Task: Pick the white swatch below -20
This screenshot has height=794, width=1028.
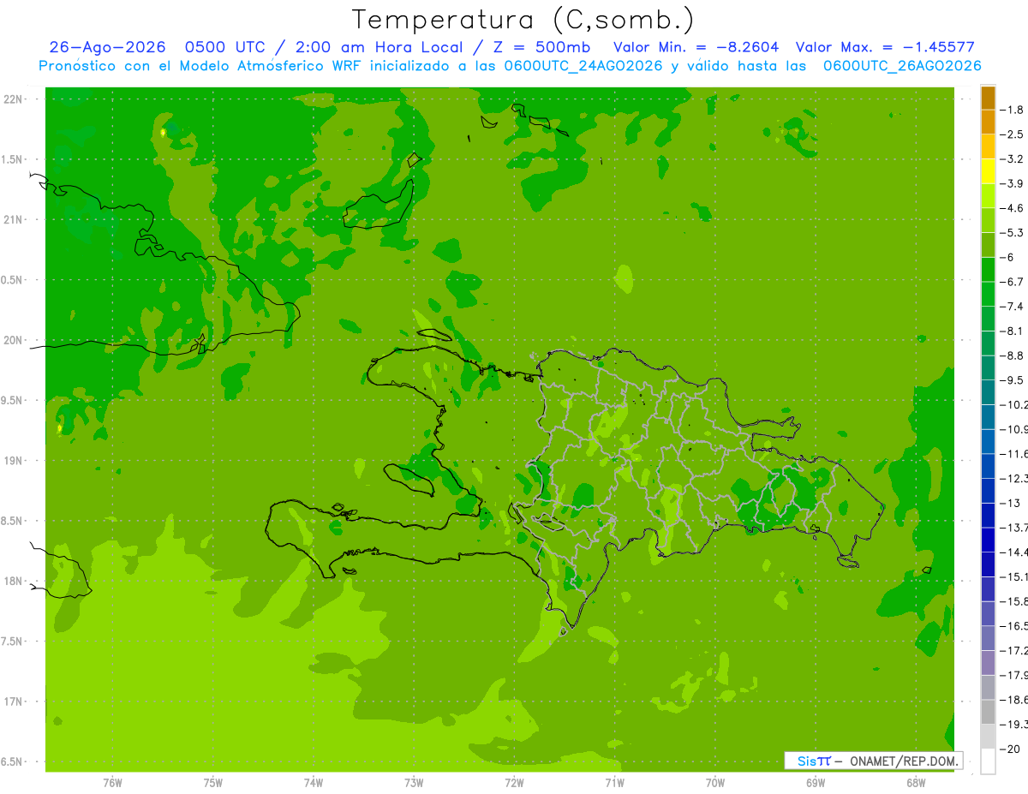Action: 988,761
